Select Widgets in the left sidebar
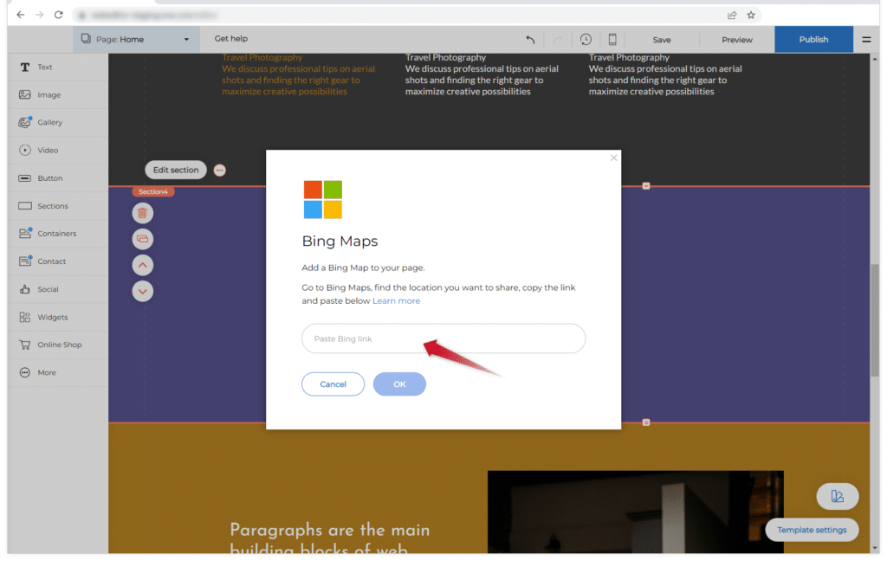This screenshot has width=887, height=561. pos(52,317)
